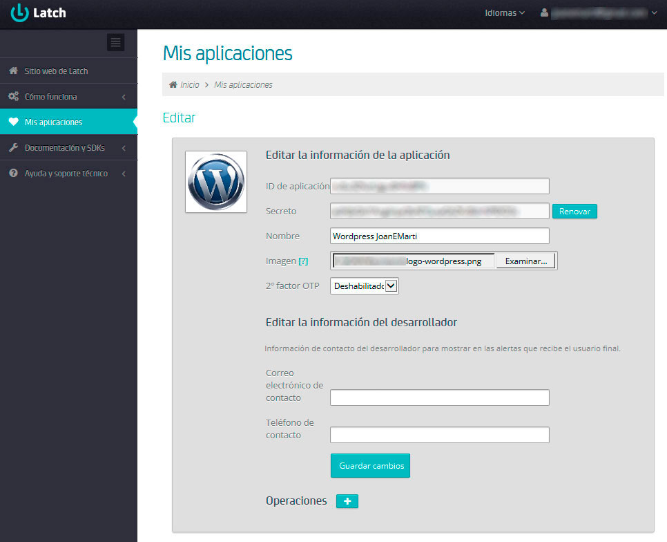667x542 pixels.
Task: Click the Imagen file path field
Action: [x=414, y=261]
